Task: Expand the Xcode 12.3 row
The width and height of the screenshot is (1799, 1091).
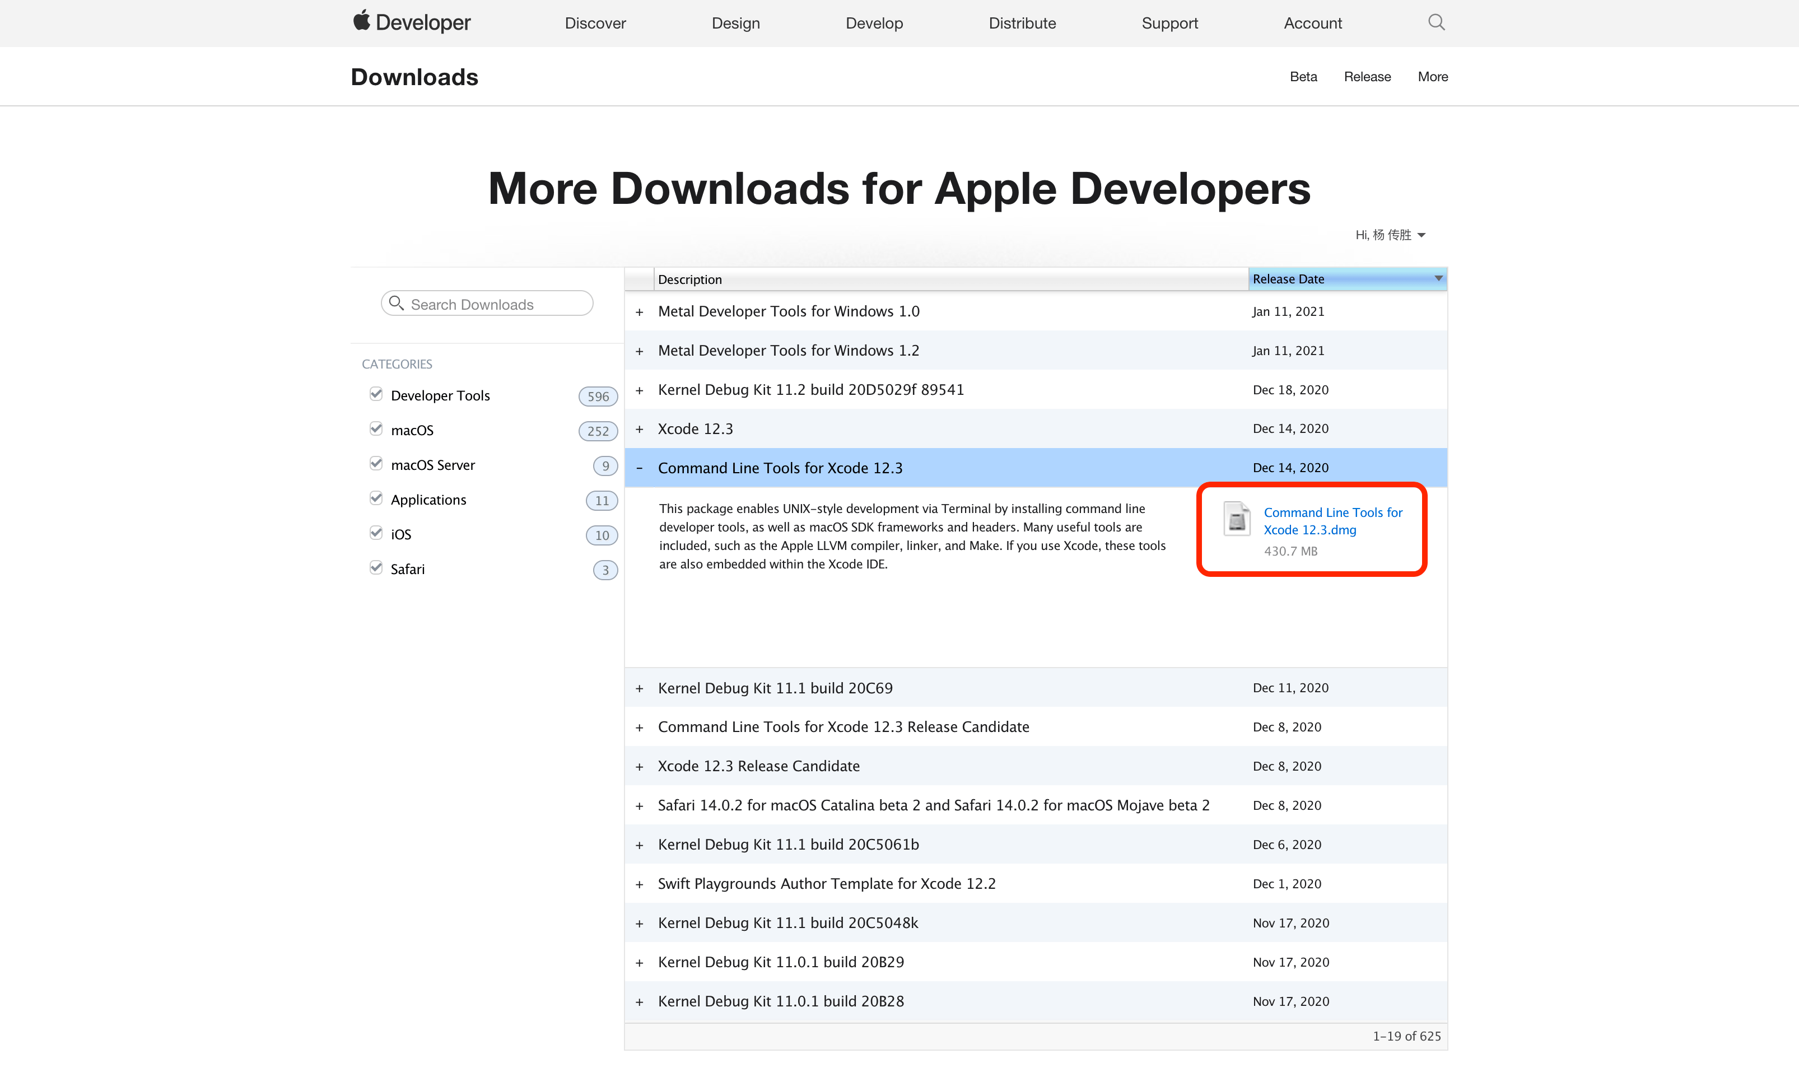Action: click(640, 430)
